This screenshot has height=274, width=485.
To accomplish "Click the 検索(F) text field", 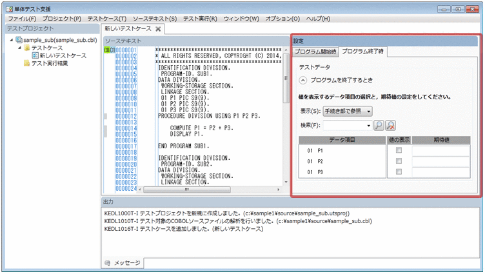I will tap(344, 126).
